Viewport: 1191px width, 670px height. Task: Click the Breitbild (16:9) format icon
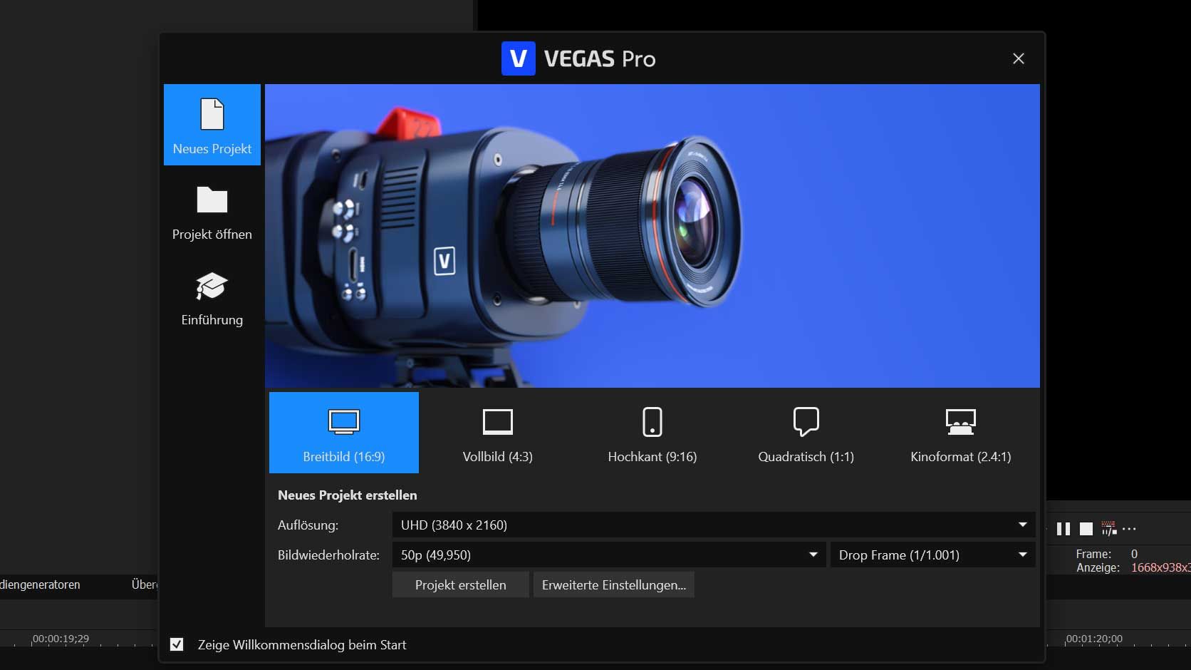click(x=344, y=422)
